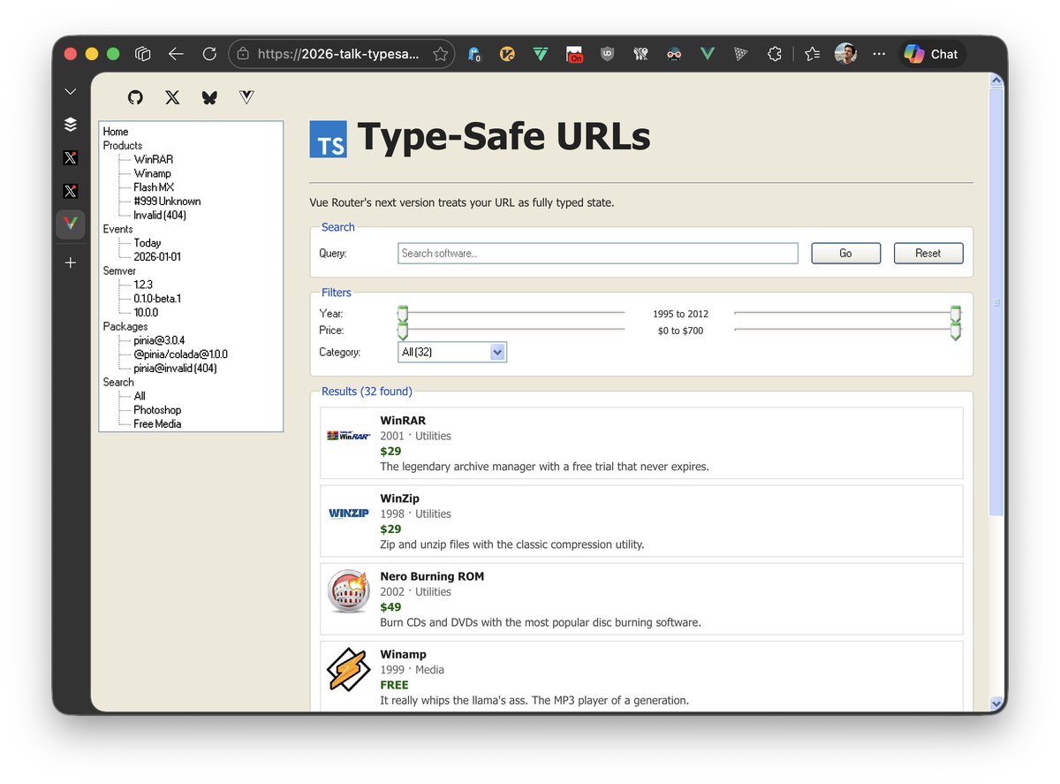Collapse sidebar with the chevron down icon

click(x=71, y=92)
